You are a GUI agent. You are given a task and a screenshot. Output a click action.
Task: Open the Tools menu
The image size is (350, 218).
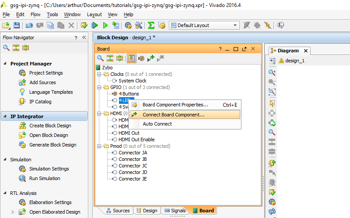pos(52,14)
